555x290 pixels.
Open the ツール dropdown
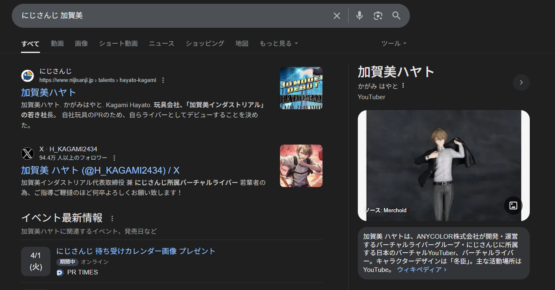pos(394,44)
